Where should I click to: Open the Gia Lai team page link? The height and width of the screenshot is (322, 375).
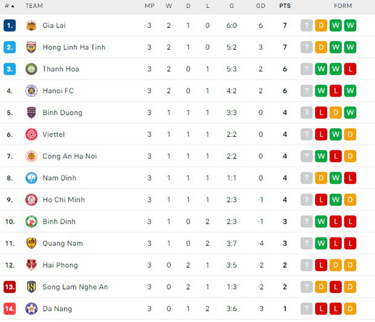click(54, 25)
